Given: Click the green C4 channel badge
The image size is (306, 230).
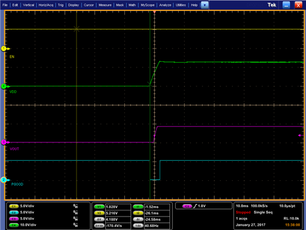Looking at the screenshot, I should [x=13, y=225].
